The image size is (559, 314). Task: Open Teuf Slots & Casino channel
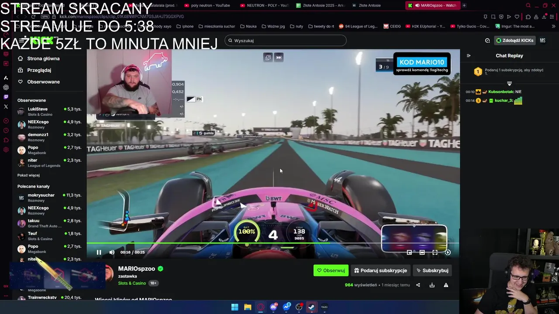49,236
